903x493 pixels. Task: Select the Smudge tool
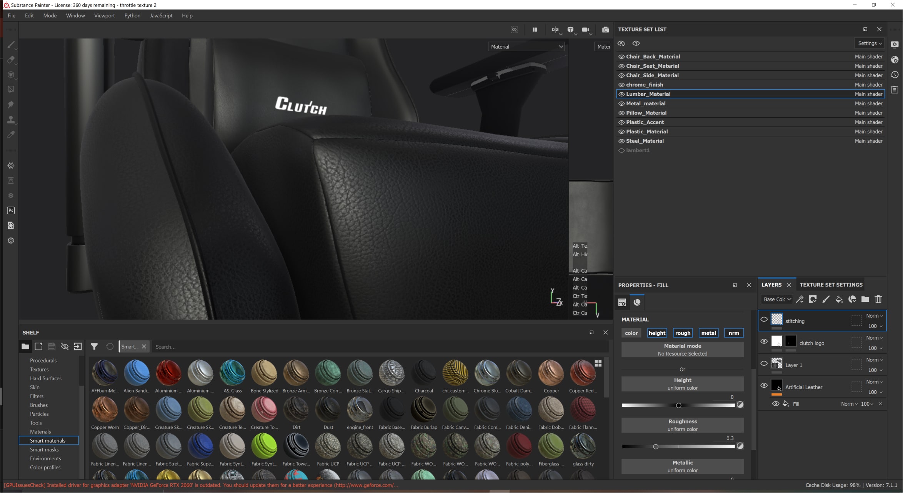[x=11, y=105]
